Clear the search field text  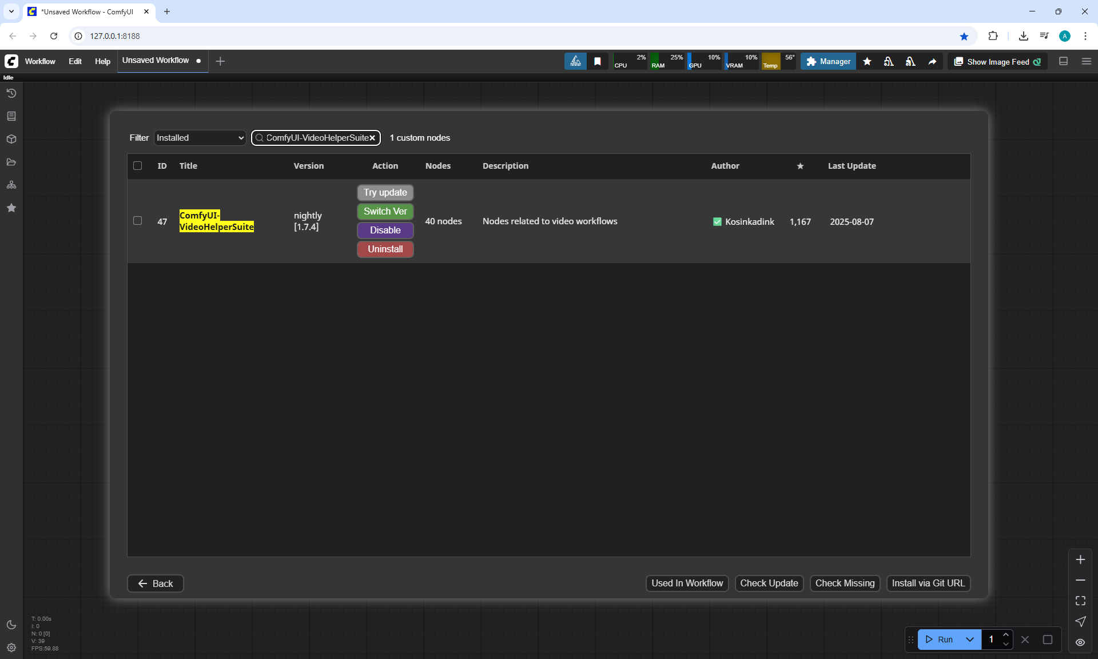[372, 138]
